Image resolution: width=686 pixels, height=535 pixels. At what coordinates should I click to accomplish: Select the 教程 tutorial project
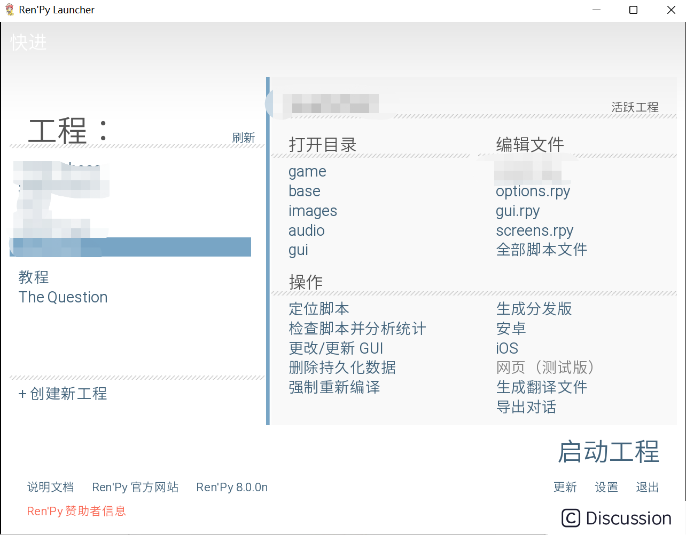pyautogui.click(x=34, y=277)
